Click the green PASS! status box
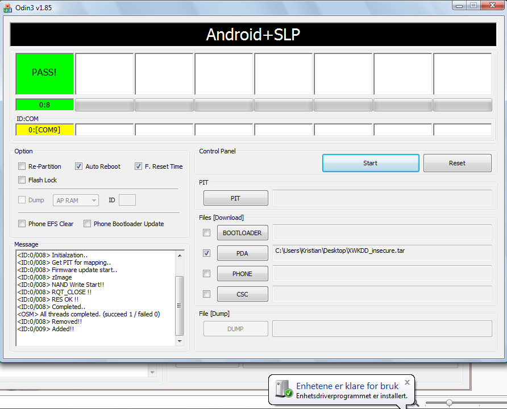This screenshot has width=507, height=409. [45, 74]
